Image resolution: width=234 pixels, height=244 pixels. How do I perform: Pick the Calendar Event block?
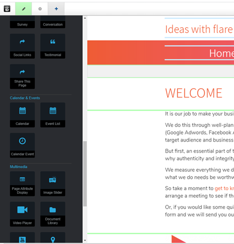22,145
